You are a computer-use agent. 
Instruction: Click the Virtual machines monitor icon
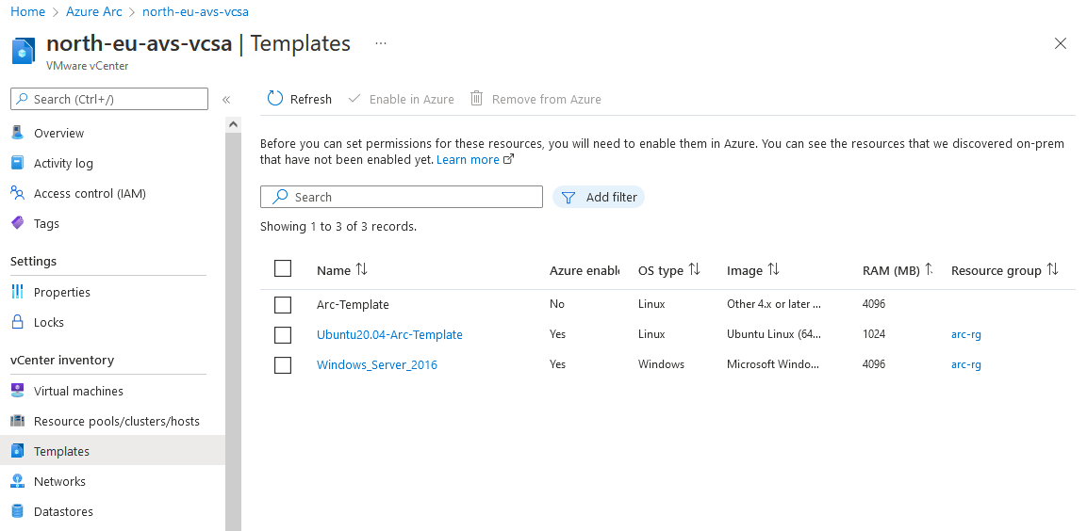click(x=17, y=391)
